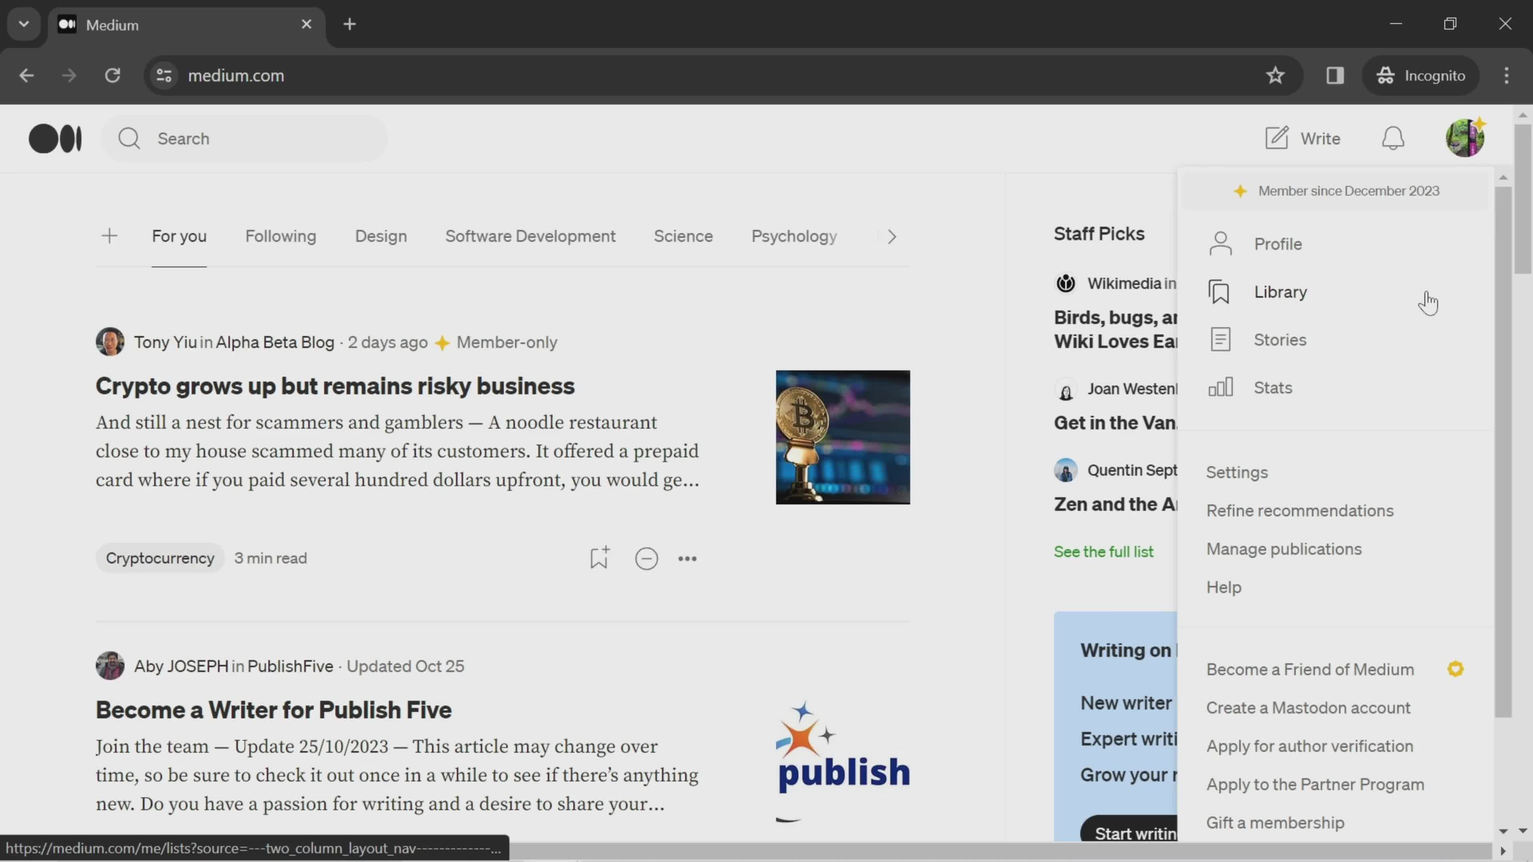Click the Medium logo

pos(55,138)
